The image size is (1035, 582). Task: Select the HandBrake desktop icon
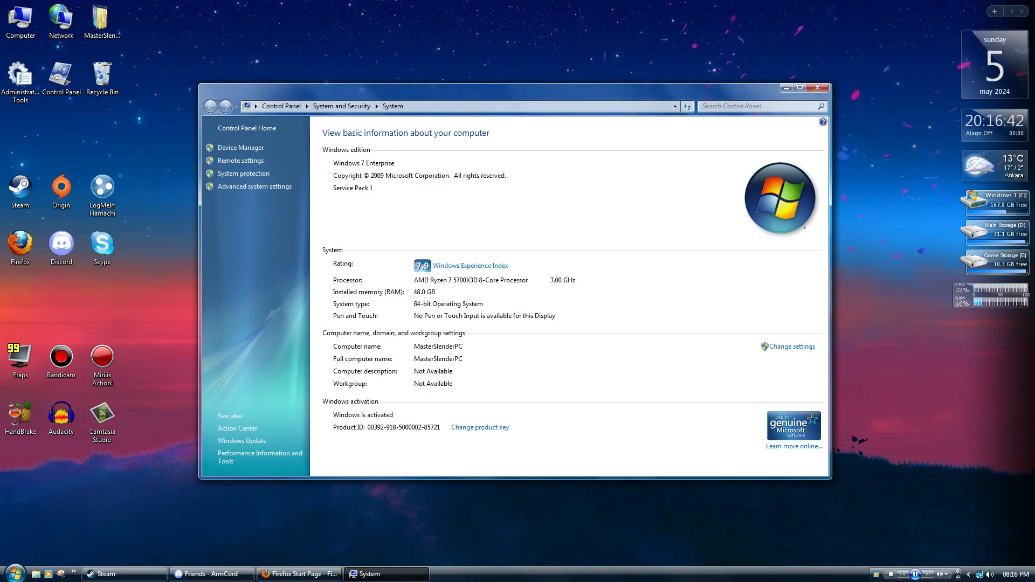[20, 418]
